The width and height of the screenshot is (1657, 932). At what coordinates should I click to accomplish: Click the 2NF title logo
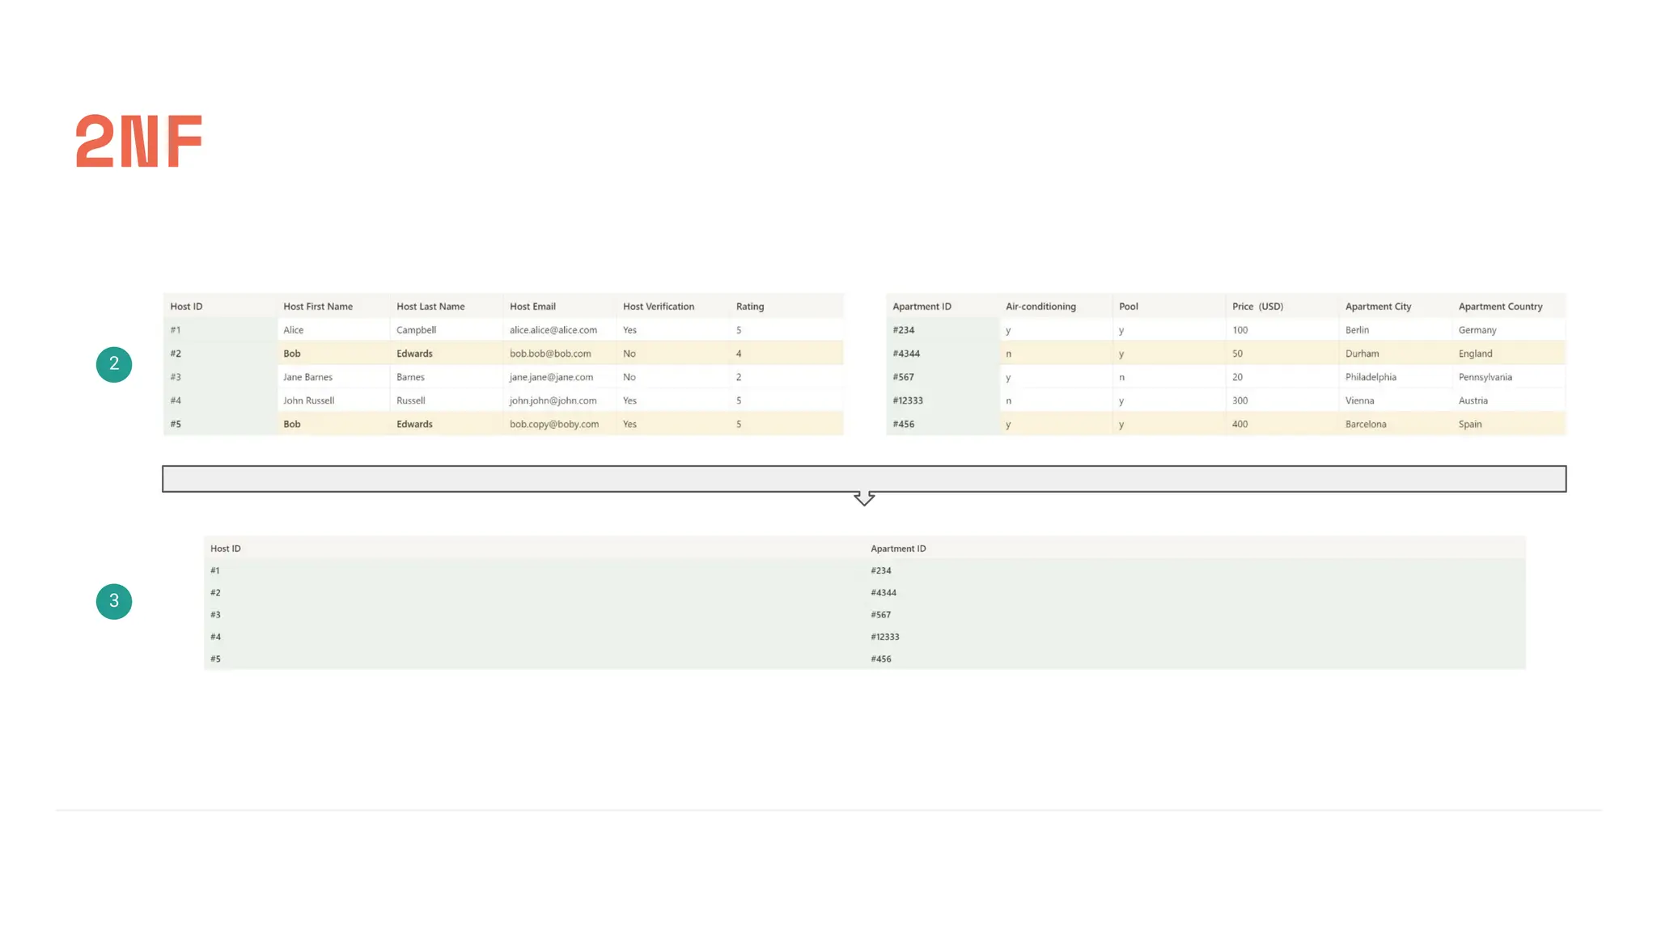coord(138,142)
